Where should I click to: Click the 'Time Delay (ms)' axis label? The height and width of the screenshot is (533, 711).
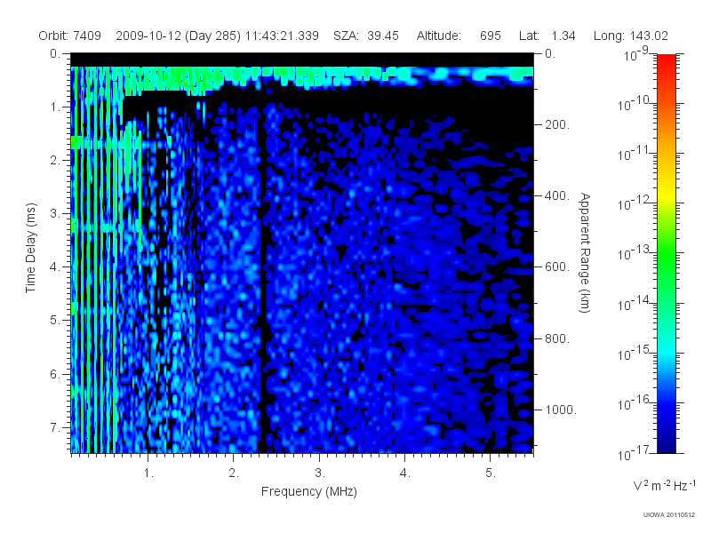pos(30,248)
